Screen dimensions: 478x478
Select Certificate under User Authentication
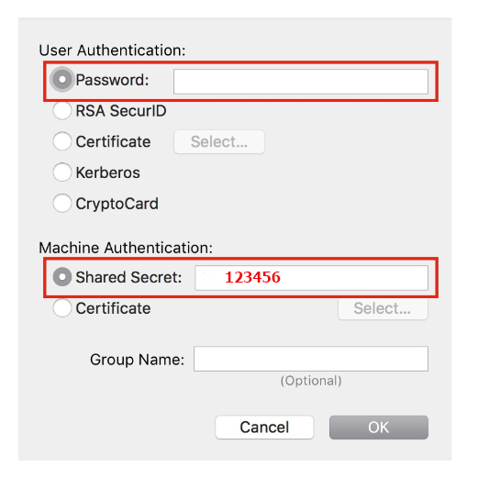(x=62, y=141)
